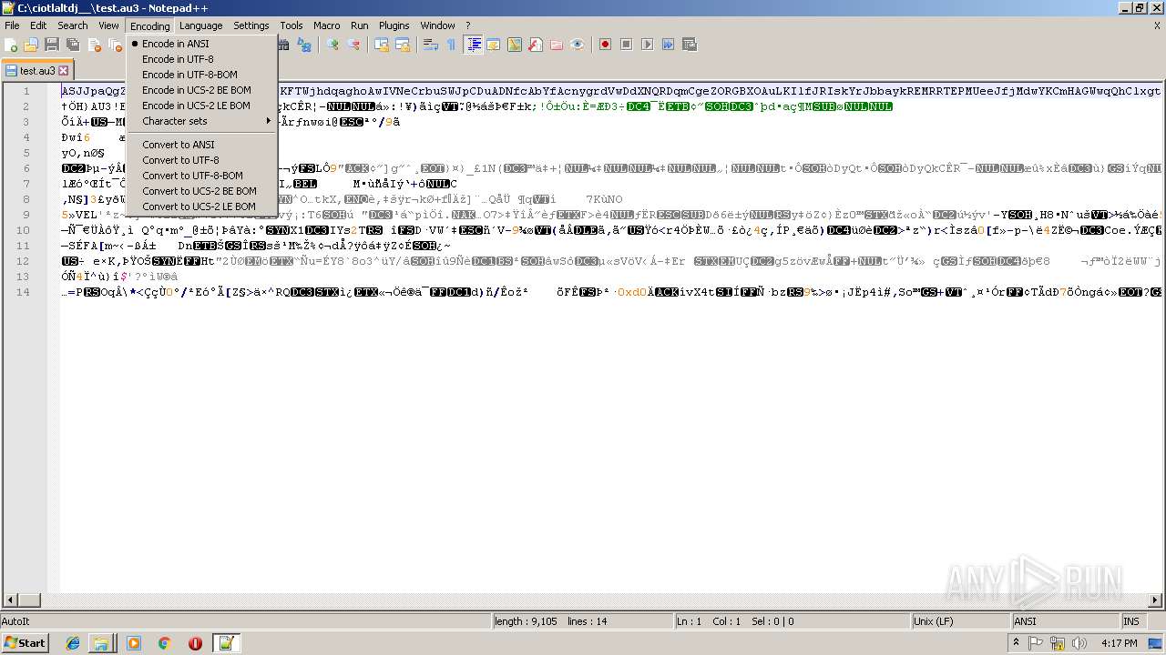Expand the Character sets submenu
Image resolution: width=1166 pixels, height=655 pixels.
click(201, 121)
